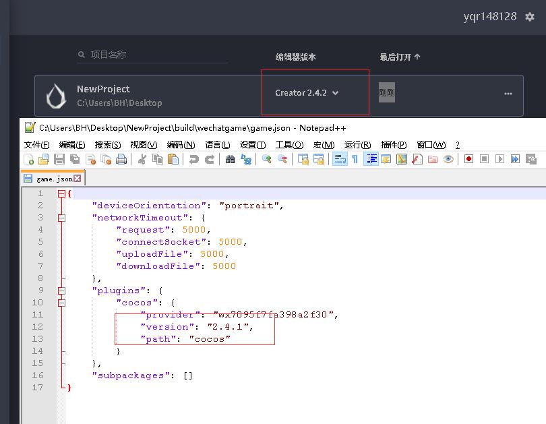Toggle the Indent Guide toolbar button
The height and width of the screenshot is (424, 546).
tap(371, 159)
